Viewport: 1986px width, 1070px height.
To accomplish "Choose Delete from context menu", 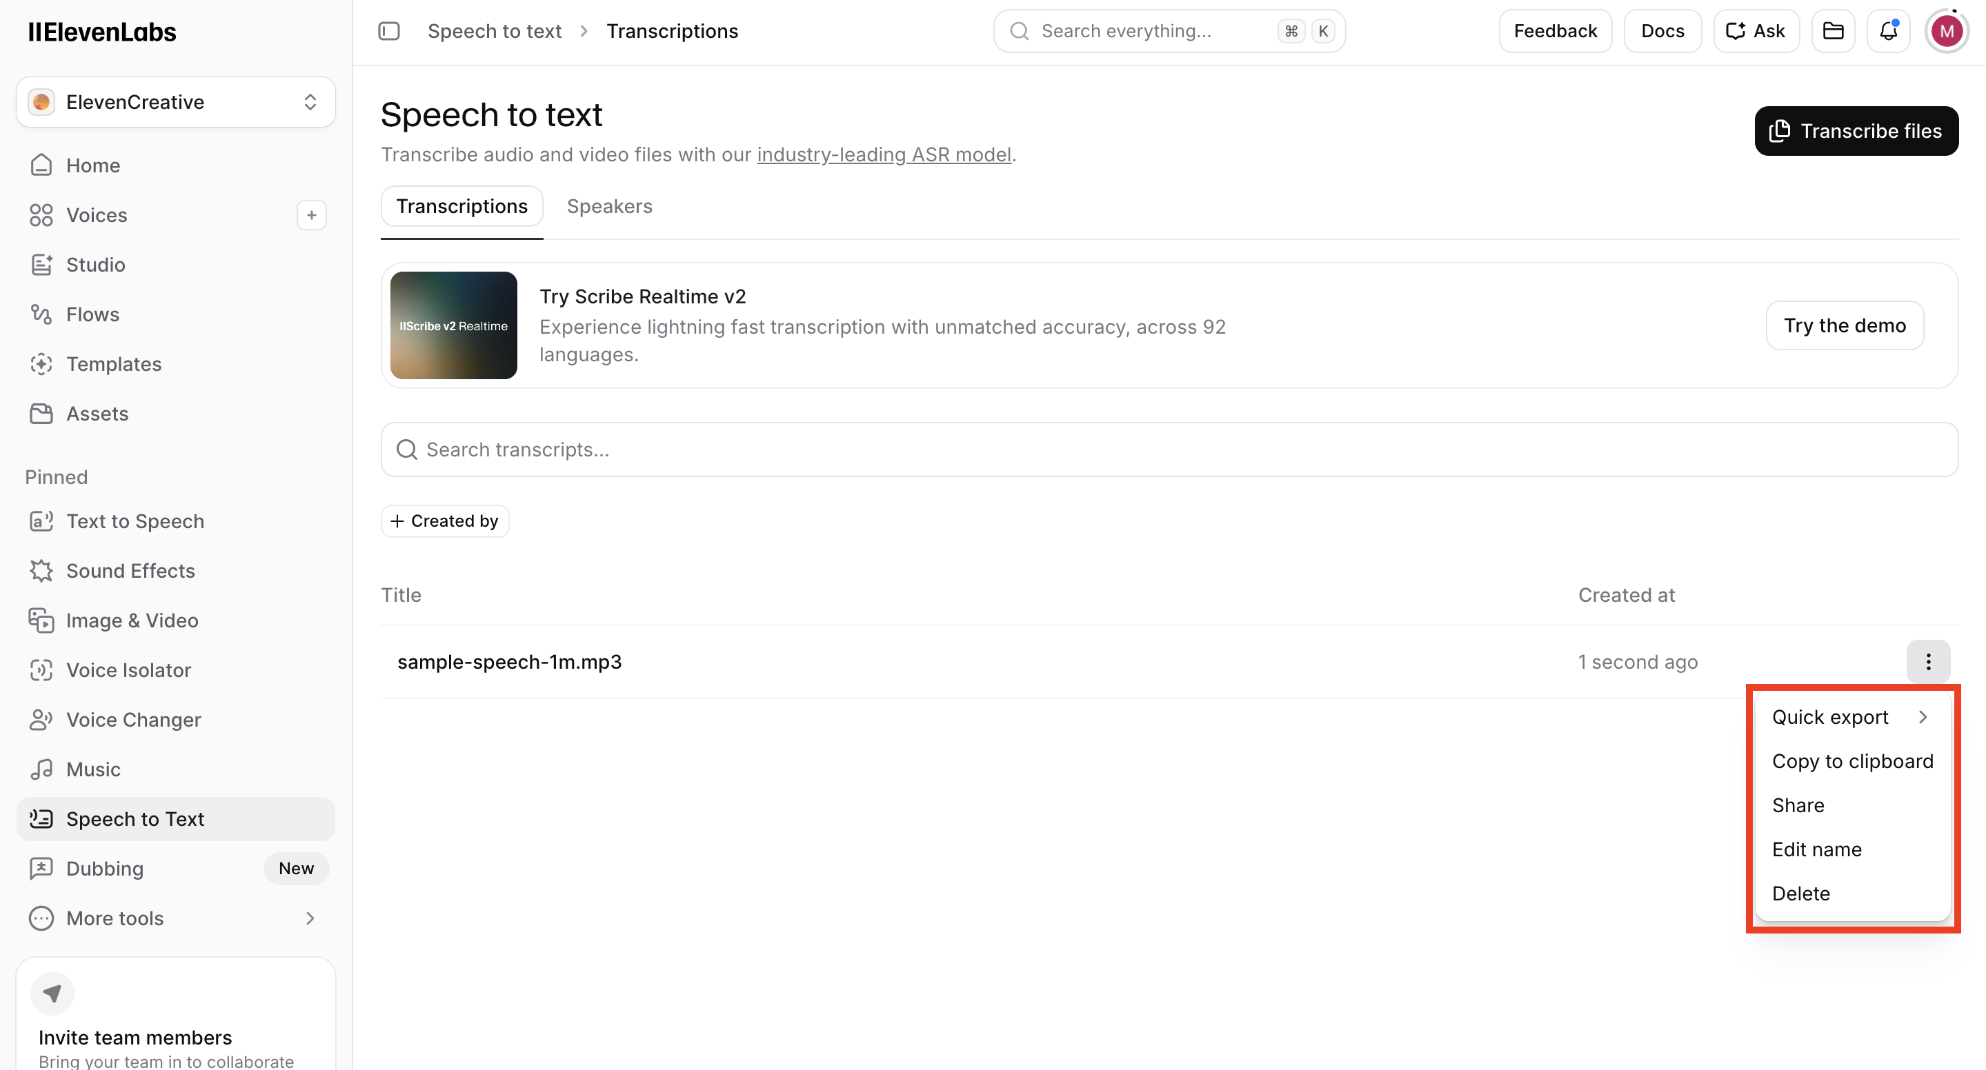I will pyautogui.click(x=1852, y=894).
